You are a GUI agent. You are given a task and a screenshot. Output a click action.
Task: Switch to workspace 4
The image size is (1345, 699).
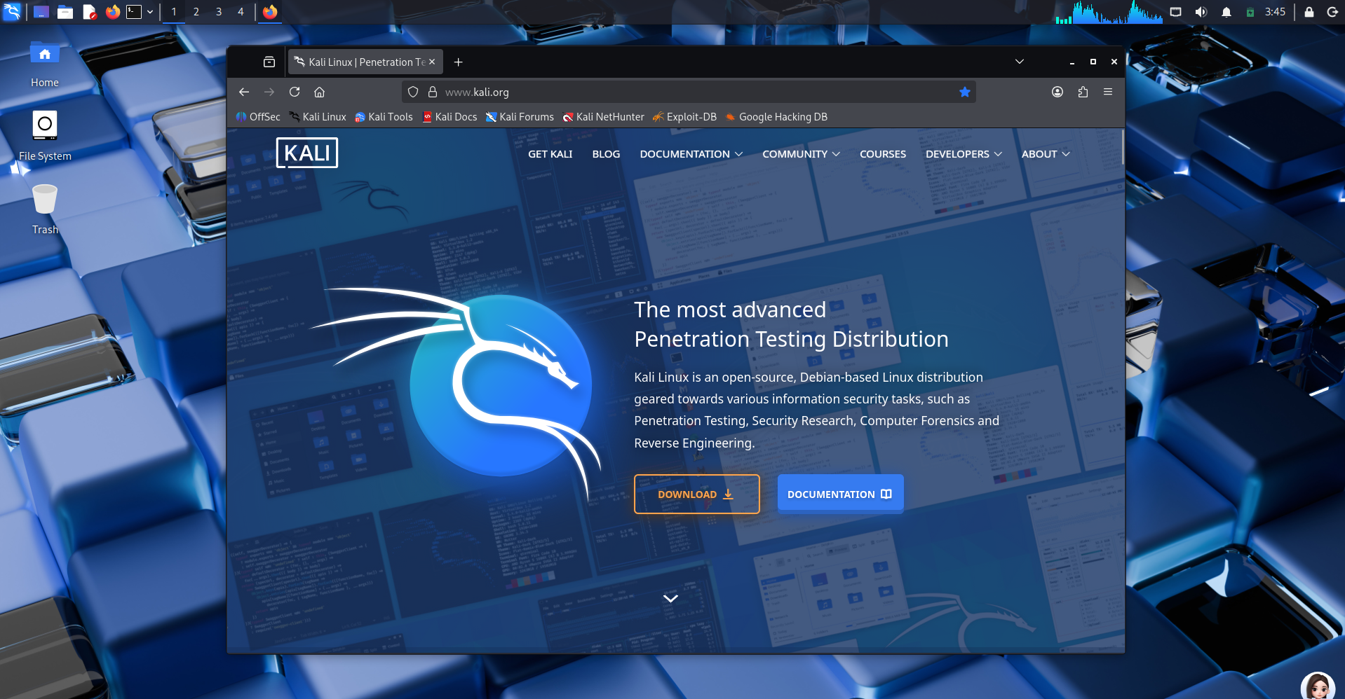click(x=241, y=12)
